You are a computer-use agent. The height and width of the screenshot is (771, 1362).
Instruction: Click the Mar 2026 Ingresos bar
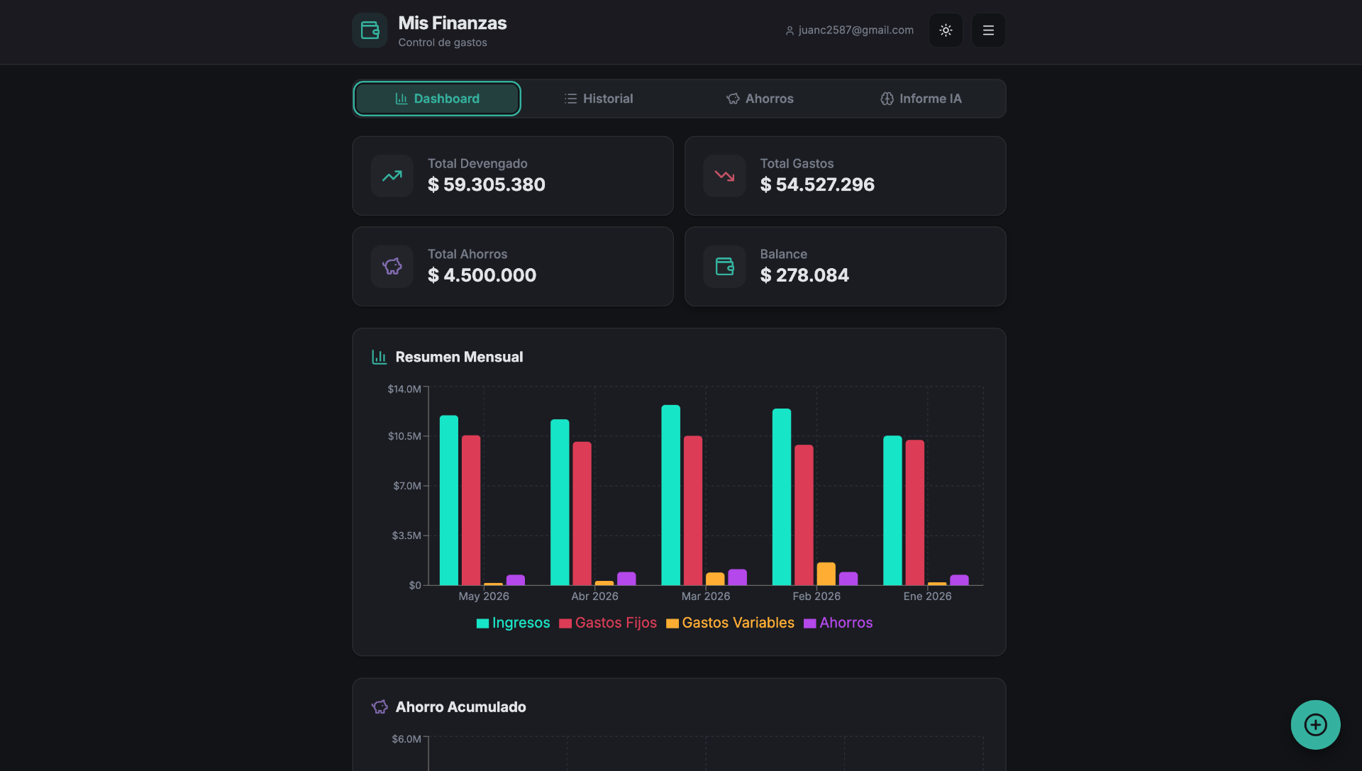point(671,495)
